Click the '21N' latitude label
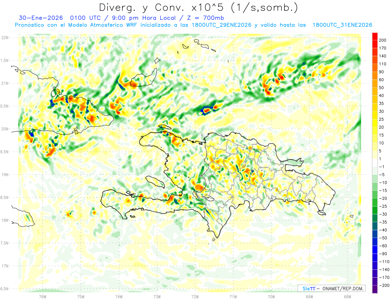This screenshot has width=390, height=301. coord(5,83)
